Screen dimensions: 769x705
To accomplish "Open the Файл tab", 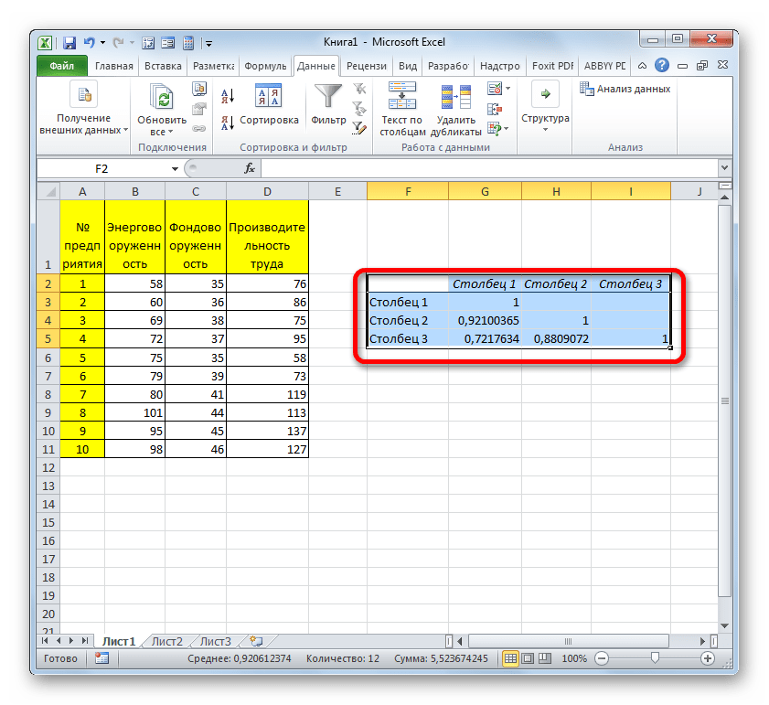I will click(62, 66).
